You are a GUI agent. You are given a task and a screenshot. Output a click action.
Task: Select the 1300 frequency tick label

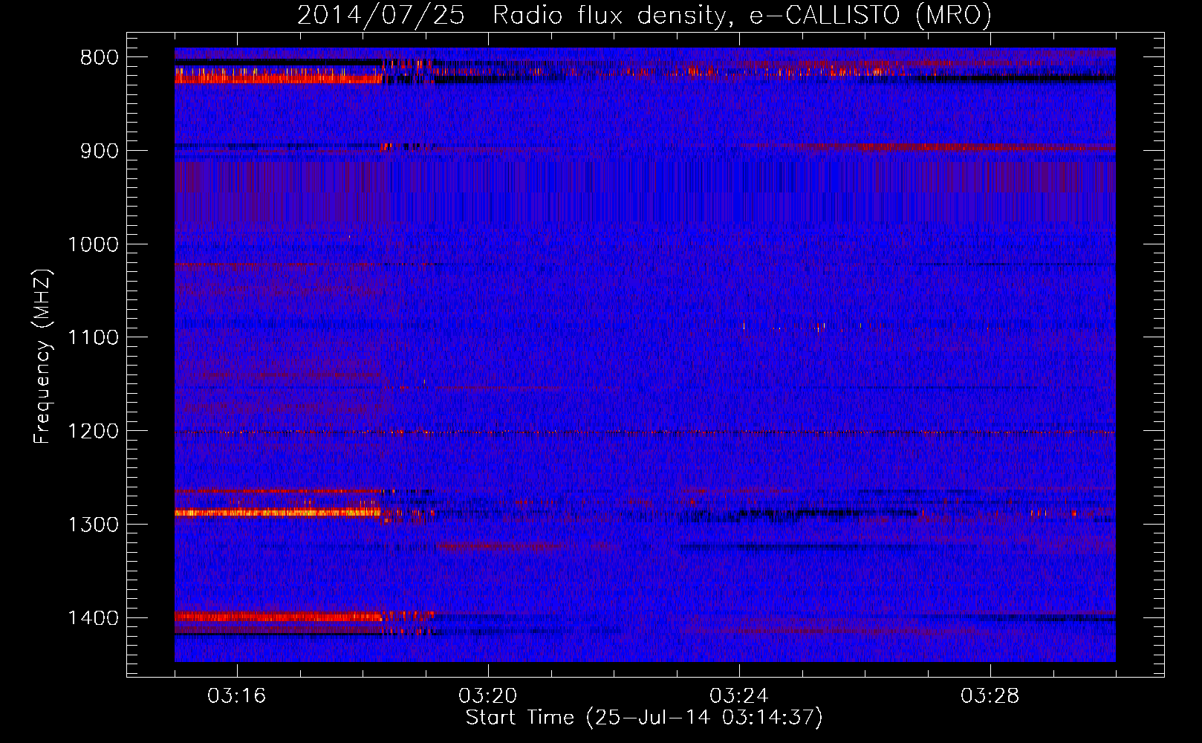93,525
